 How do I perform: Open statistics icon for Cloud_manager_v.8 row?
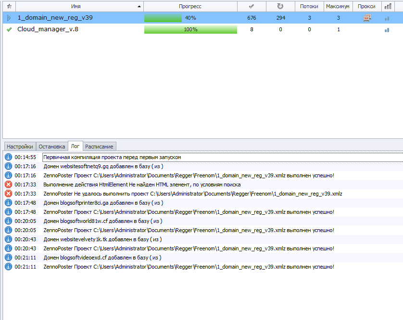(387, 30)
